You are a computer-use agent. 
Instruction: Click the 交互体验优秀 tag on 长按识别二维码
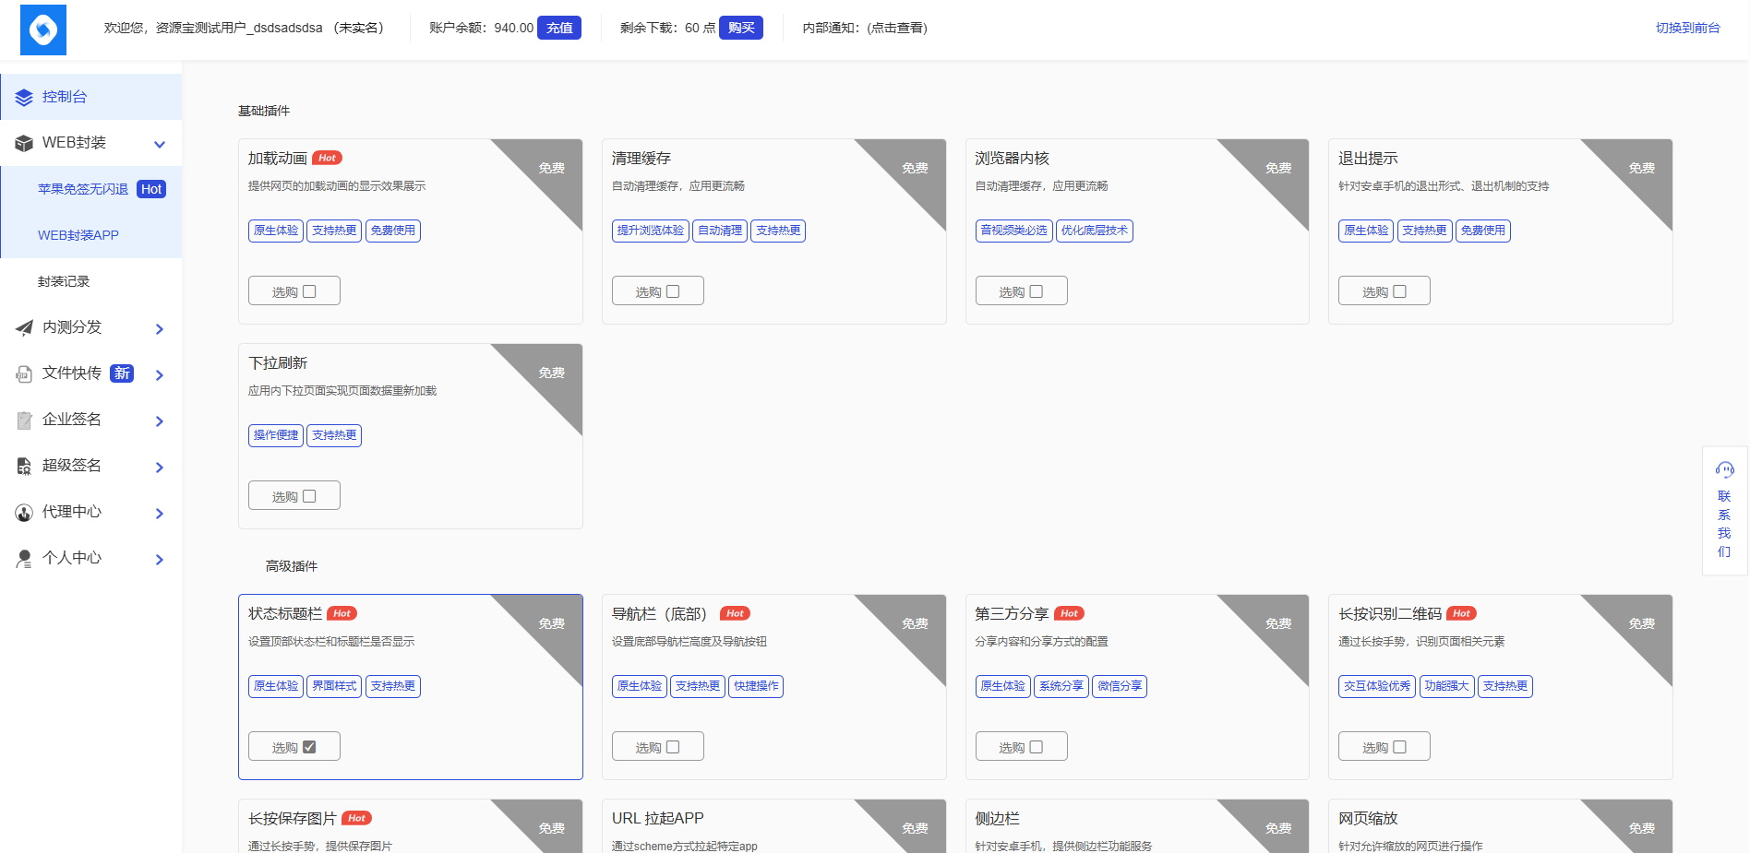1377,686
